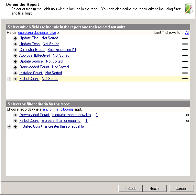This screenshot has width=196, height=195.
Task: Change sort order of Failed Count
Action: 50,79
